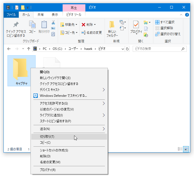Screen dimensions: 194x178
Task: Switch to Details view in status bar
Action: pyautogui.click(x=180, y=149)
